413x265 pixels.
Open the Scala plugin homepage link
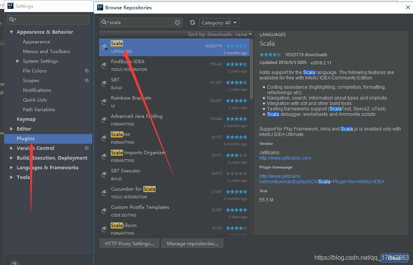click(x=322, y=179)
